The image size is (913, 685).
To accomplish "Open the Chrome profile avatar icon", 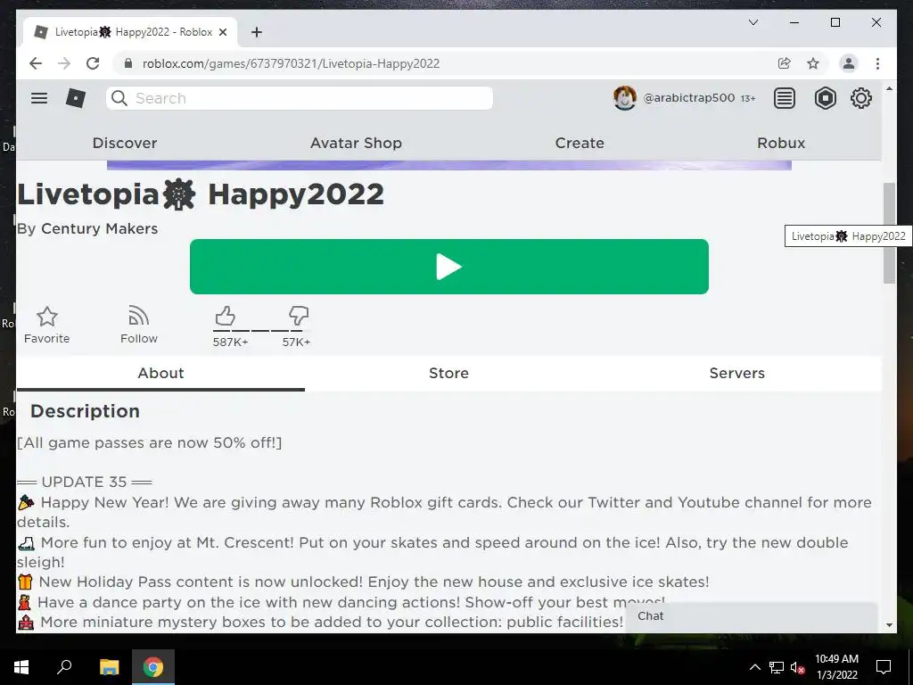I will (849, 63).
